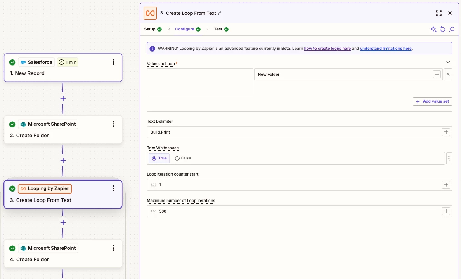Select the 4. Create Folder step card
This screenshot has width=461, height=279.
click(x=63, y=253)
